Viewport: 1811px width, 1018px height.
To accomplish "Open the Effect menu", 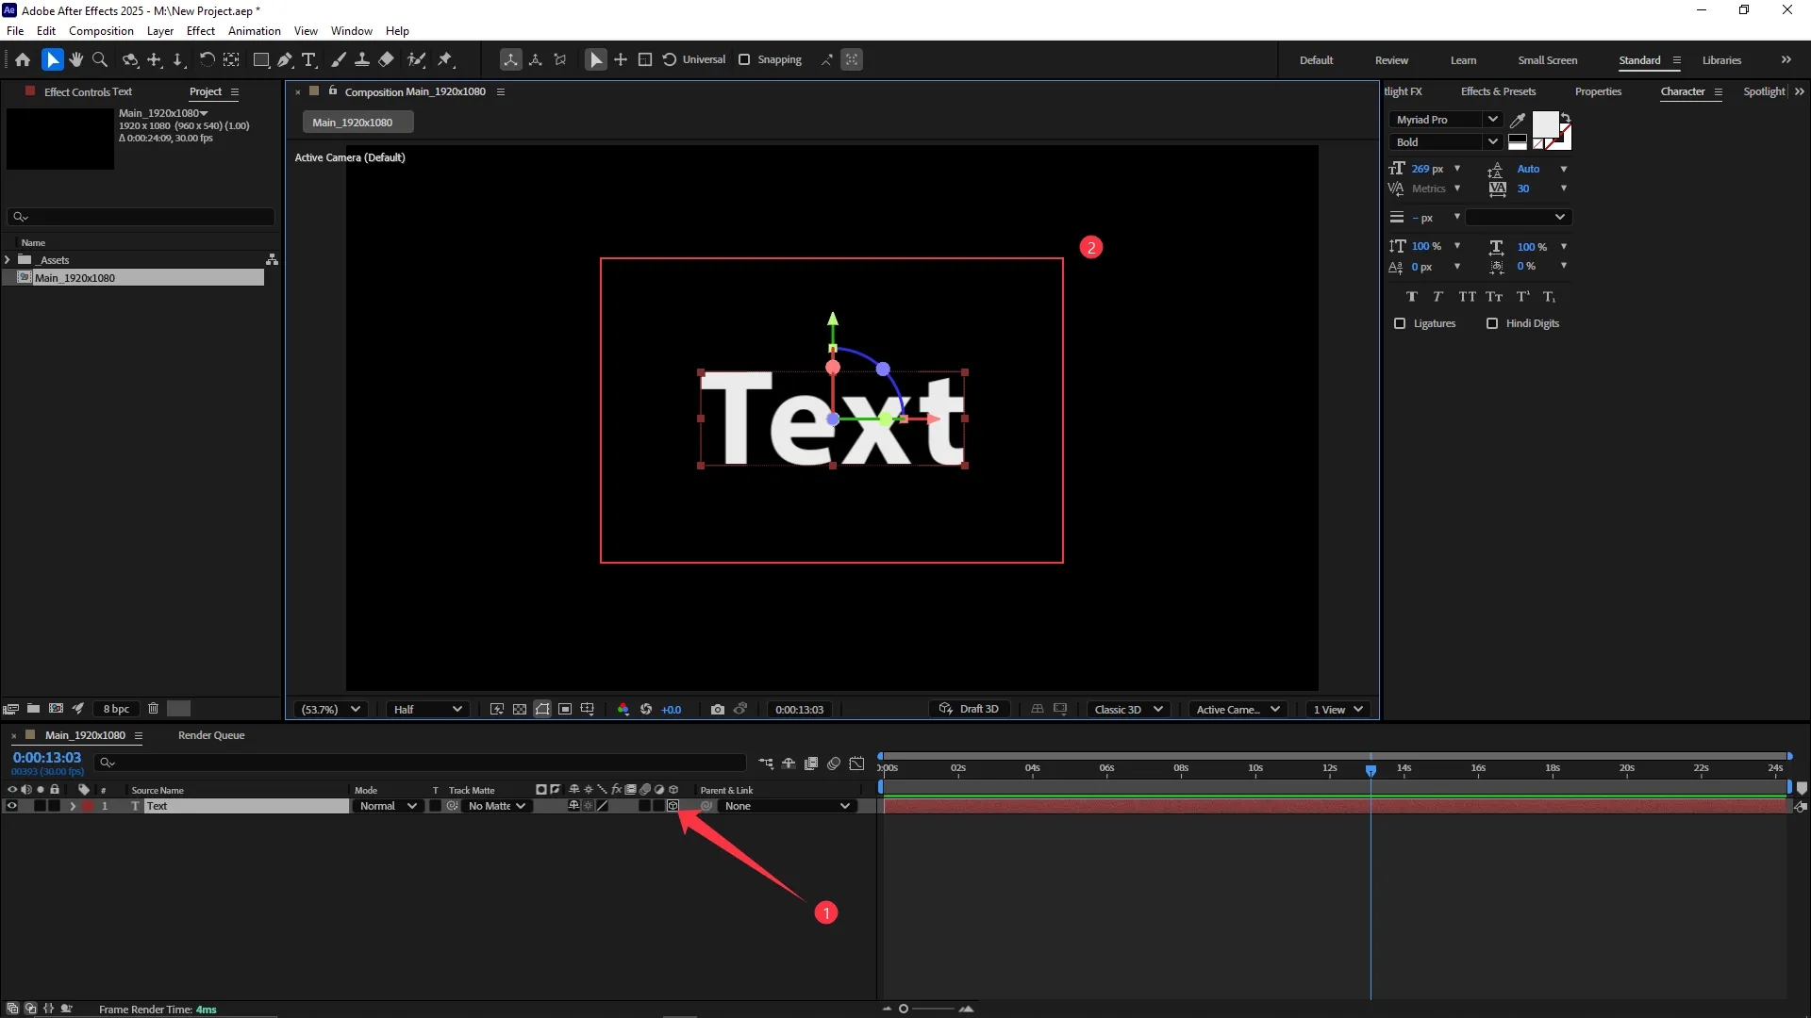I will [x=201, y=31].
